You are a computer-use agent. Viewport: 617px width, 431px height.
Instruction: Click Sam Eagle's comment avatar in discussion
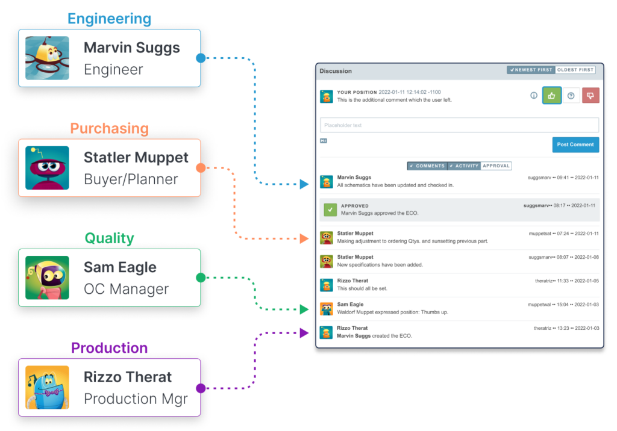pyautogui.click(x=326, y=309)
